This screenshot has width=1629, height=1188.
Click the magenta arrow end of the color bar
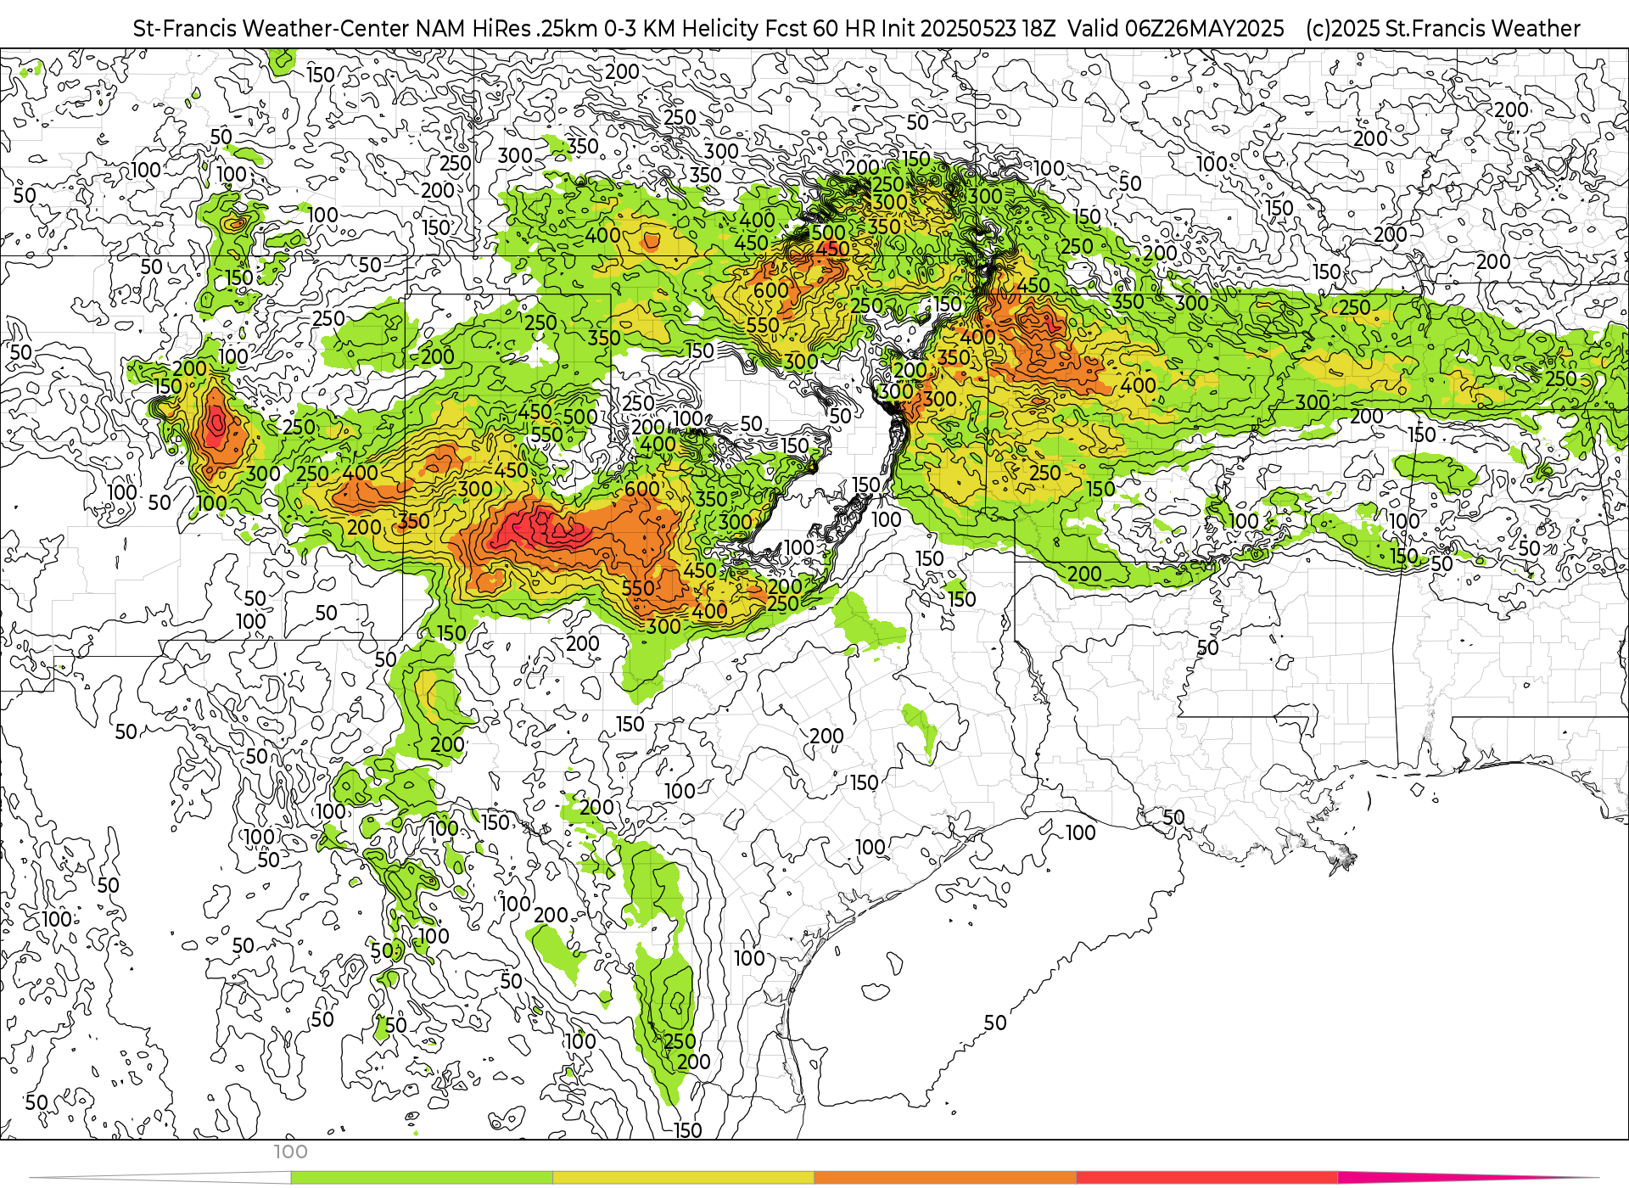pos(1468,1178)
